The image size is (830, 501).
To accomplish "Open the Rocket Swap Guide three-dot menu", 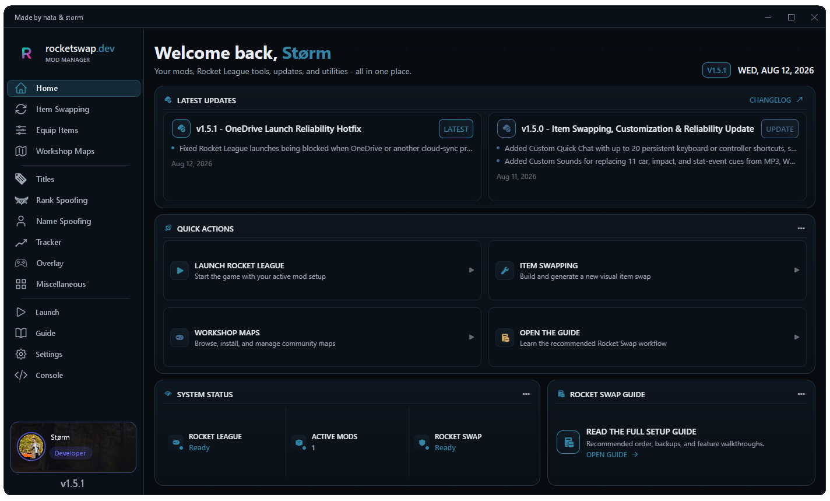I will 801,394.
